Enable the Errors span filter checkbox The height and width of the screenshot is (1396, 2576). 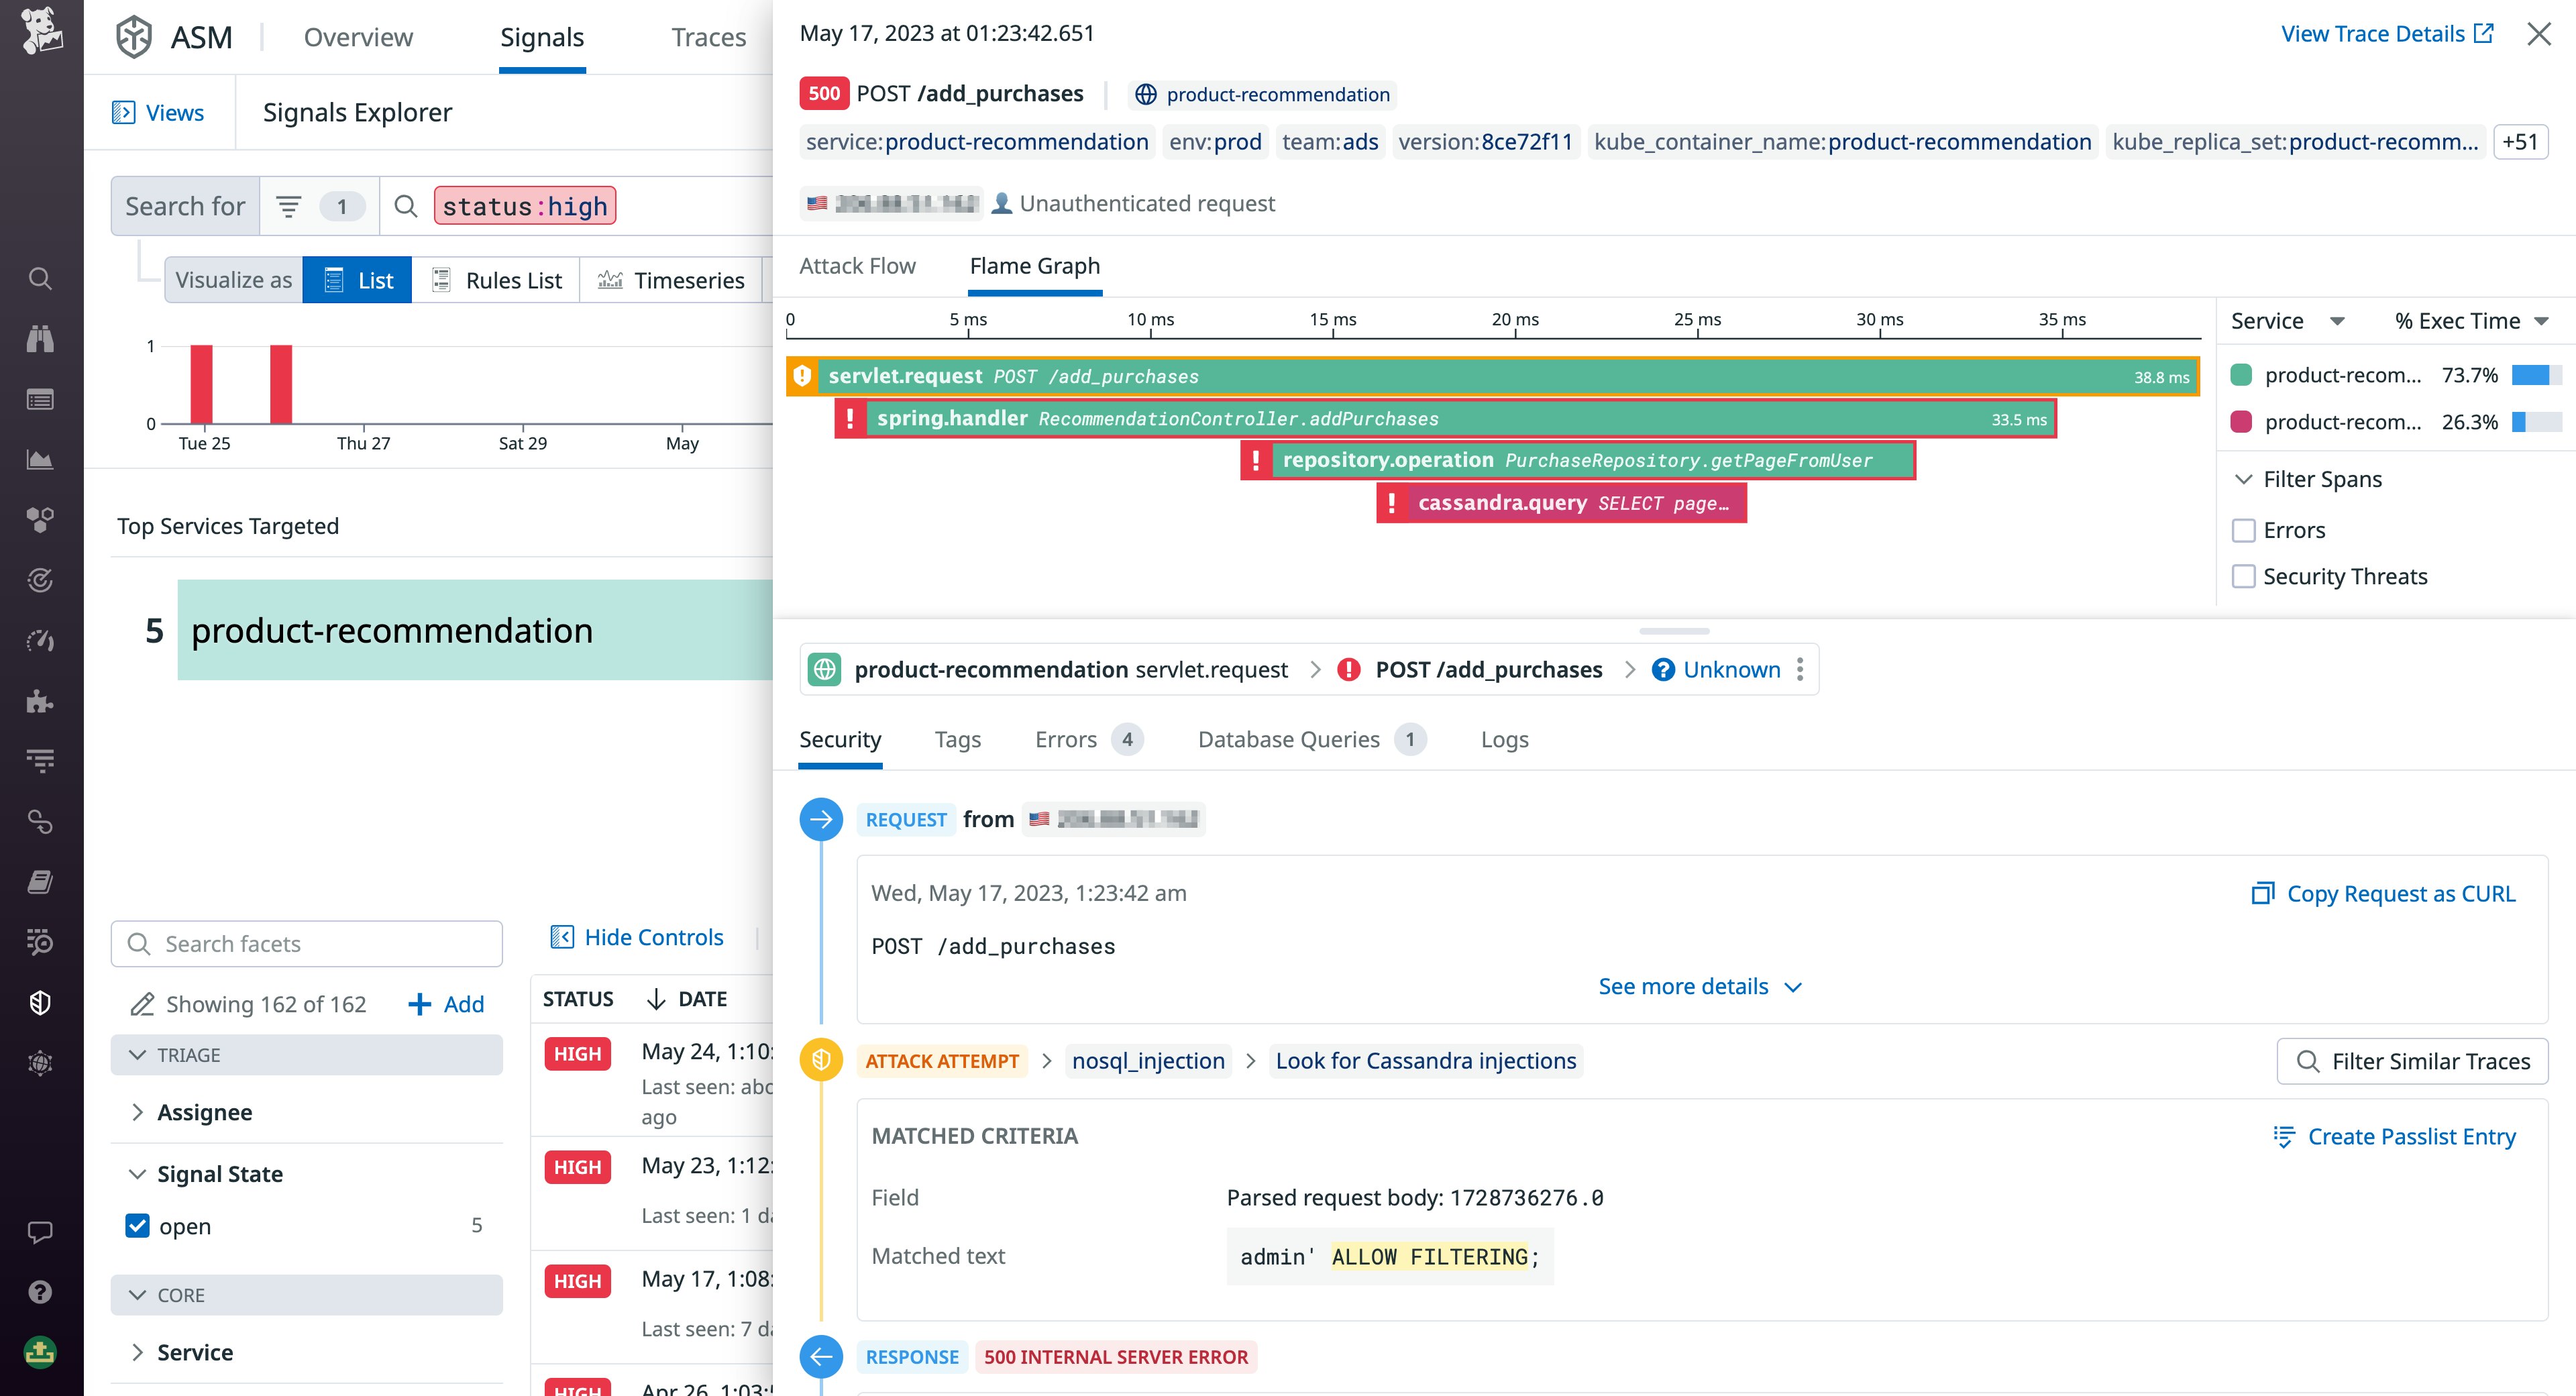click(2244, 530)
